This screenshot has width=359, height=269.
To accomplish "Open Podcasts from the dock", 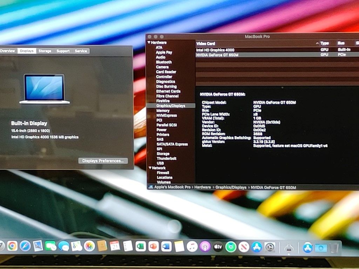I will 205,247.
